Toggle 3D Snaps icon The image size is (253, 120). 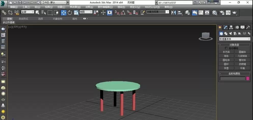click(x=117, y=12)
